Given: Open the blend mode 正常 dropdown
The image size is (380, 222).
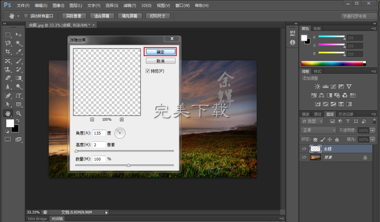Looking at the screenshot, I should [x=317, y=130].
